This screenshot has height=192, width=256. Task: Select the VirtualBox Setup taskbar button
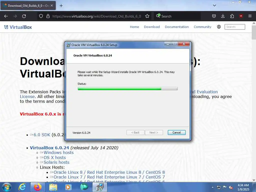pos(100,187)
